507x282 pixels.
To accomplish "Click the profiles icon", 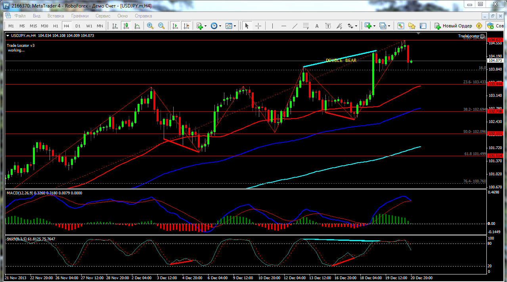I will tap(383, 26).
